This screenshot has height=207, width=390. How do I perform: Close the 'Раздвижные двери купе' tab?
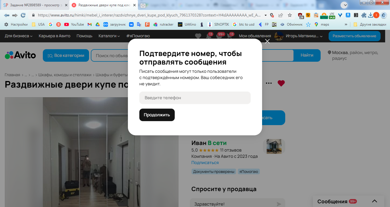(134, 5)
